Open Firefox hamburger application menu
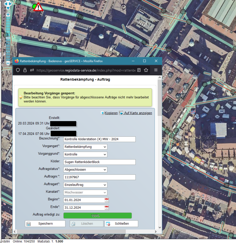The height and width of the screenshot is (243, 236). pos(156,70)
